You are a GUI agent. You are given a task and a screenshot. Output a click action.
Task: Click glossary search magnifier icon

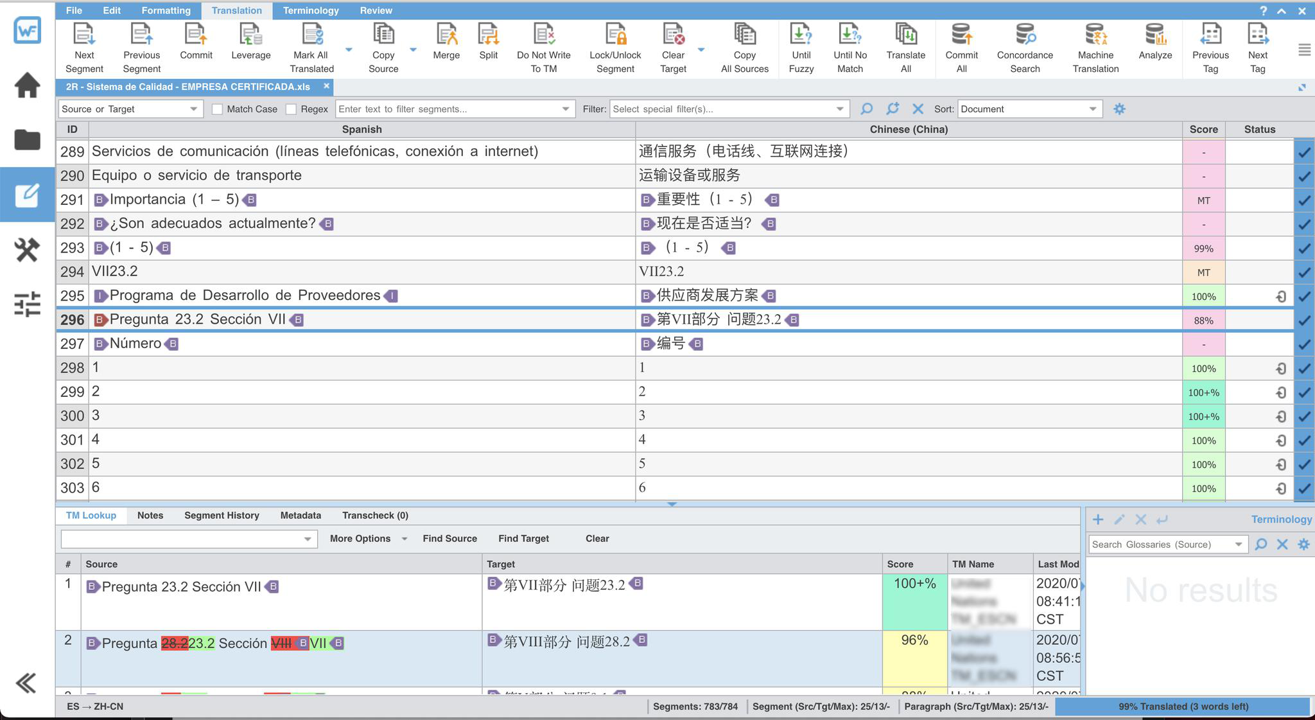(1261, 544)
